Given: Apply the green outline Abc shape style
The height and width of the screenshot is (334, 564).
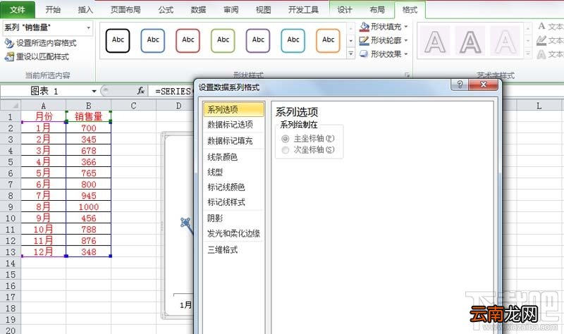Looking at the screenshot, I should (x=223, y=41).
